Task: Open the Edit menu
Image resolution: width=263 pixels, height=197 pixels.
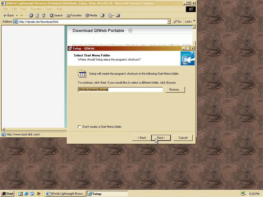Action: click(x=14, y=9)
